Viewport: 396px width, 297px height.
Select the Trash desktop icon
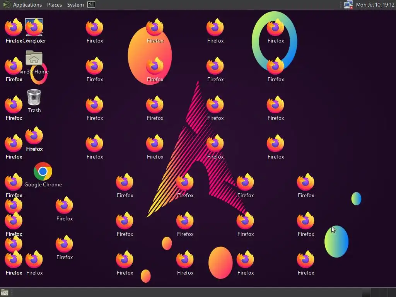click(x=34, y=97)
